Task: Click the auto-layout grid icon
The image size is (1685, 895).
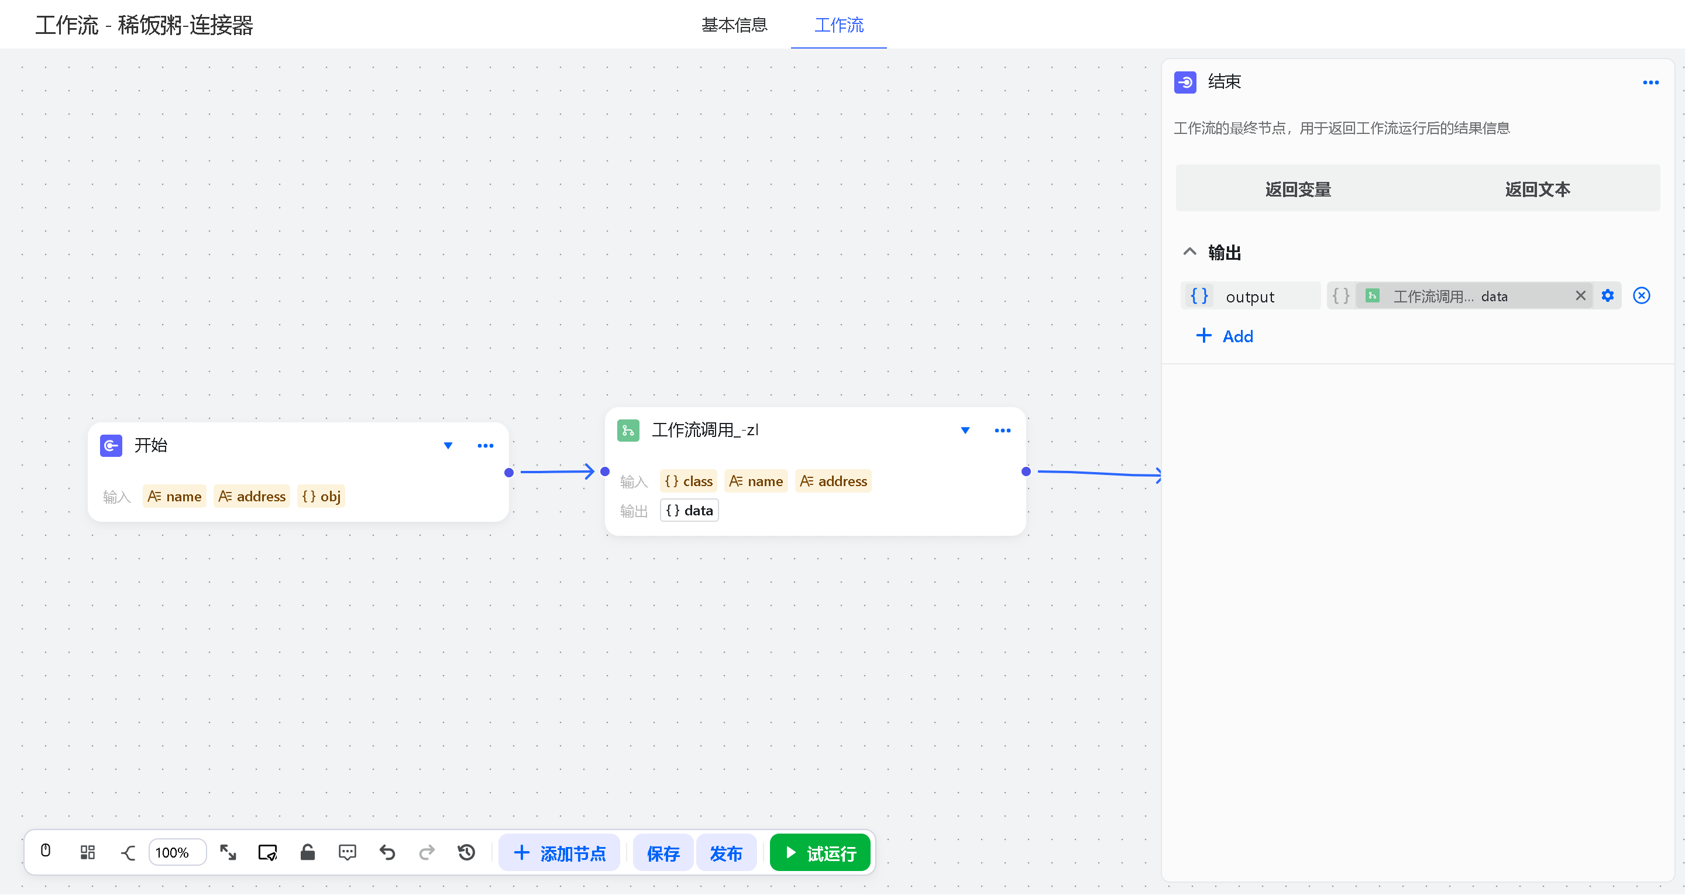Action: (x=88, y=852)
